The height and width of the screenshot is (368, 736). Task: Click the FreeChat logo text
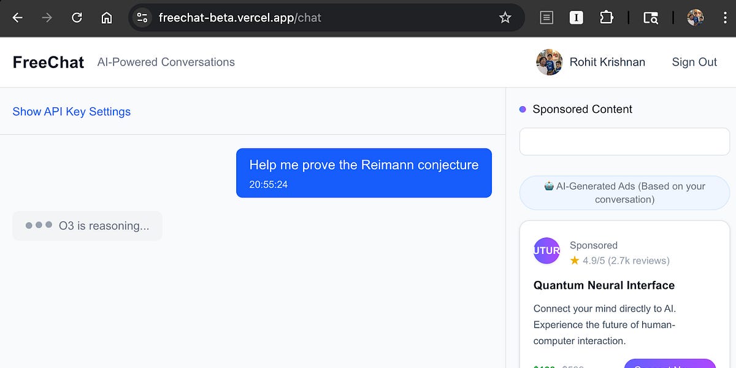tap(48, 62)
